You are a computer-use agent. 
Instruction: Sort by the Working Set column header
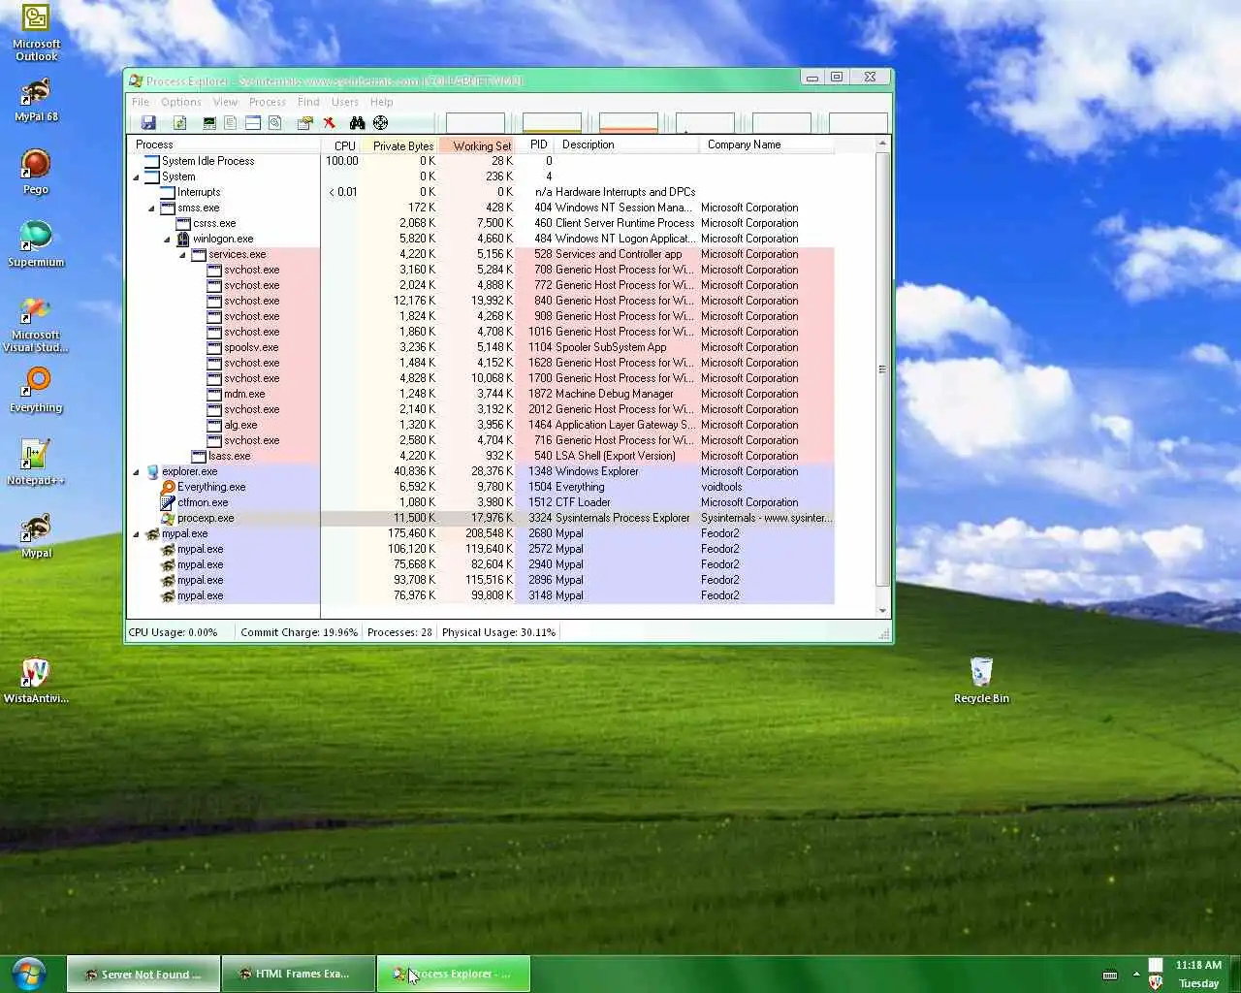point(477,144)
